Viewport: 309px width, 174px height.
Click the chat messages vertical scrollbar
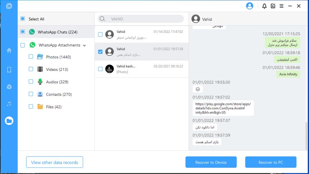click(306, 135)
